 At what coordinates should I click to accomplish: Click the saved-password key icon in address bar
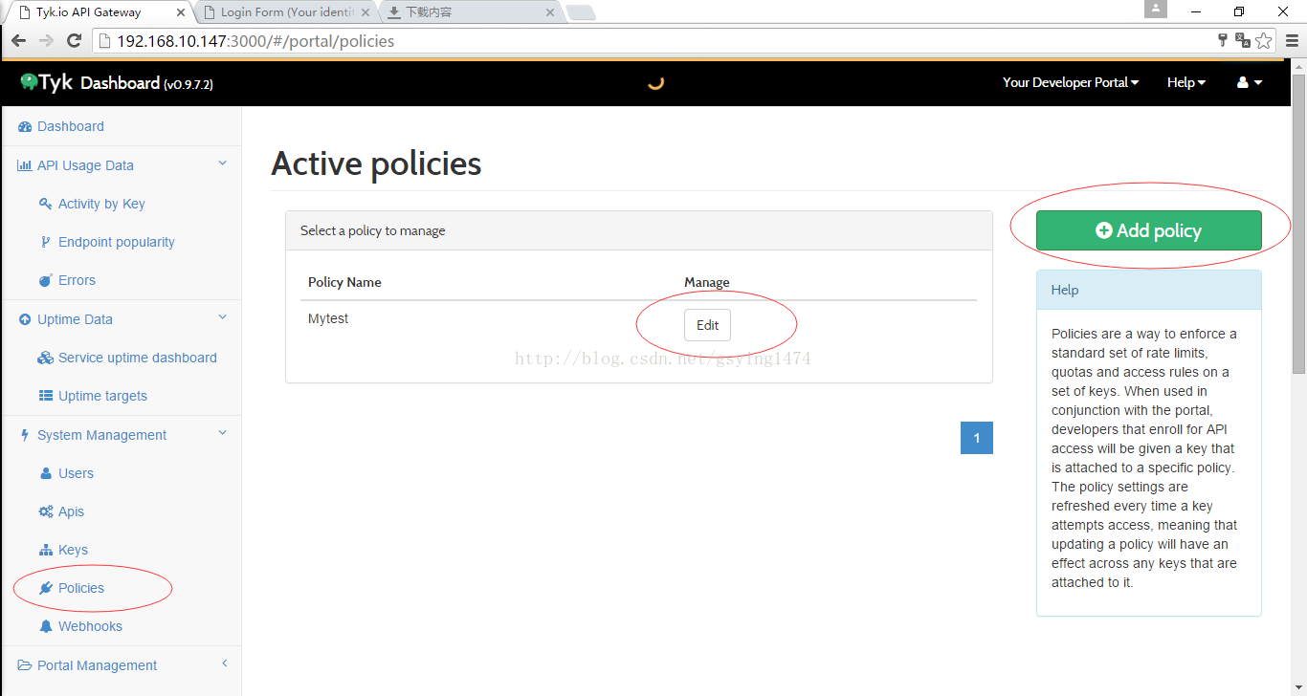[1222, 40]
